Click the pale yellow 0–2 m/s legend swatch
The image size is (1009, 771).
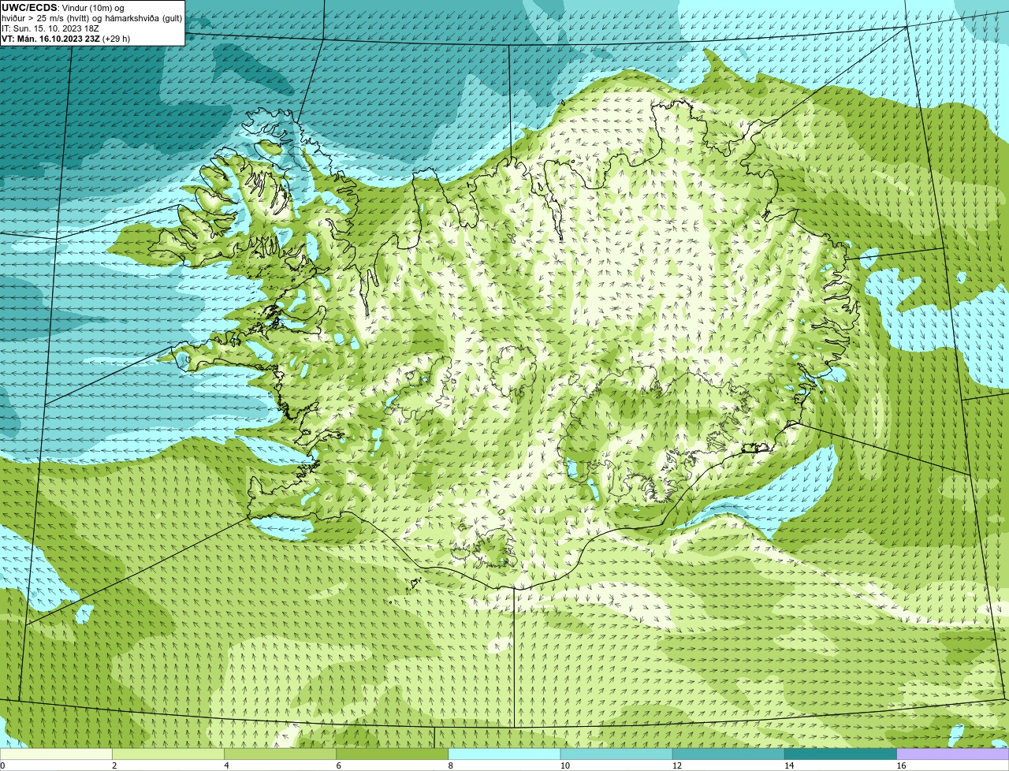[x=56, y=754]
